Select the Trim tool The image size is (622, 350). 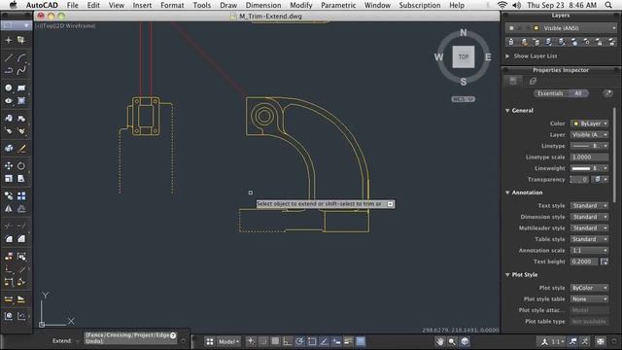coord(9,226)
